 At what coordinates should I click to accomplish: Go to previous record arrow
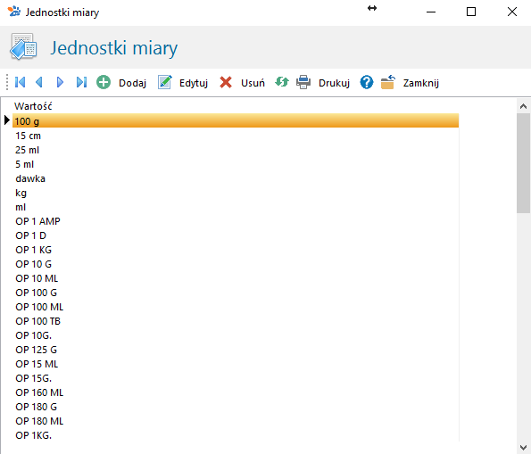39,82
